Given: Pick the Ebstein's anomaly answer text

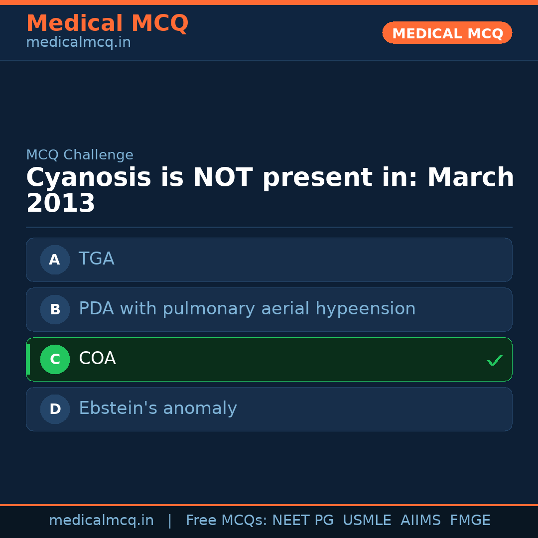Looking at the screenshot, I should pyautogui.click(x=157, y=408).
